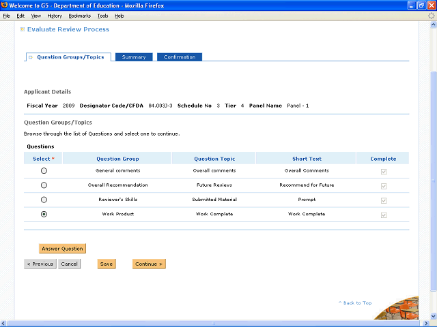Click the loading throbber icon in menu bar
The width and height of the screenshot is (437, 327).
[431, 15]
